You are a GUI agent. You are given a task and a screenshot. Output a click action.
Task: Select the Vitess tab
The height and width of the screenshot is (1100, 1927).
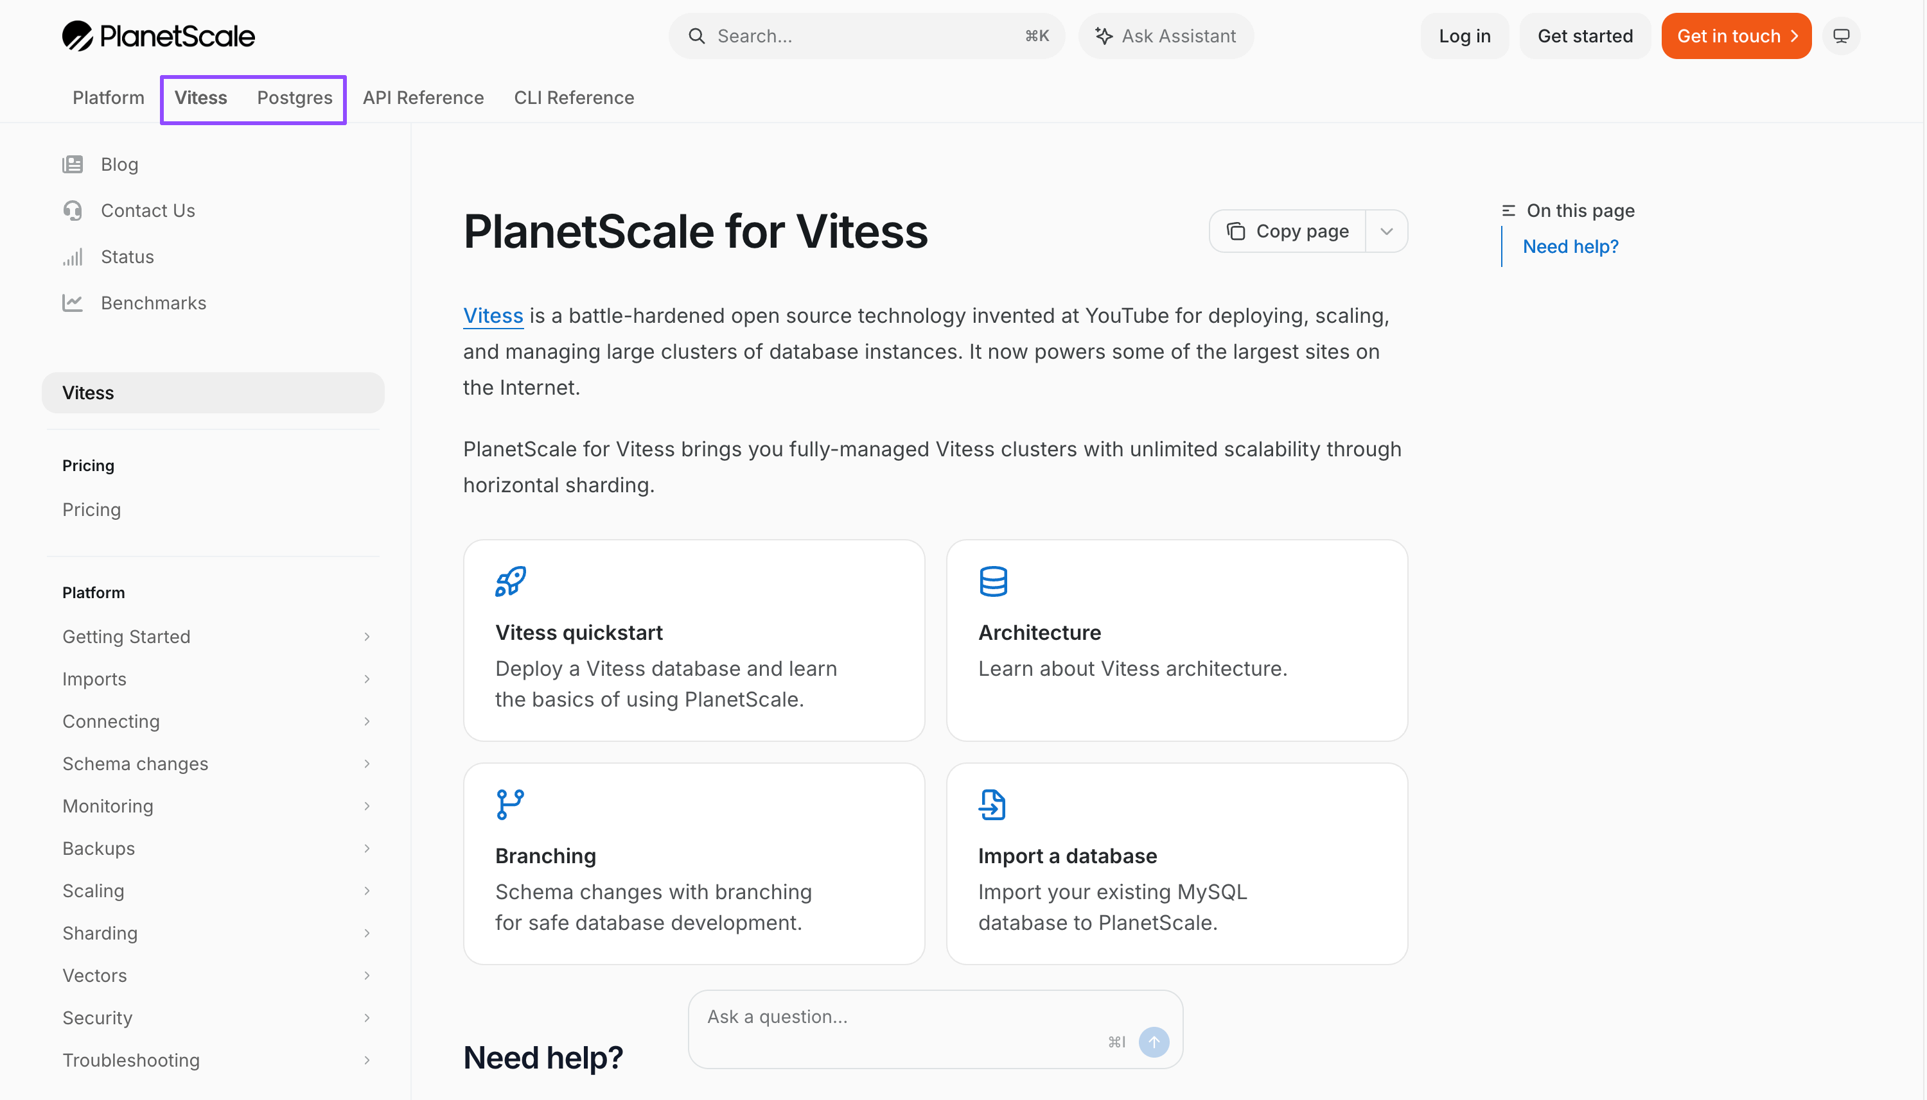pyautogui.click(x=200, y=98)
